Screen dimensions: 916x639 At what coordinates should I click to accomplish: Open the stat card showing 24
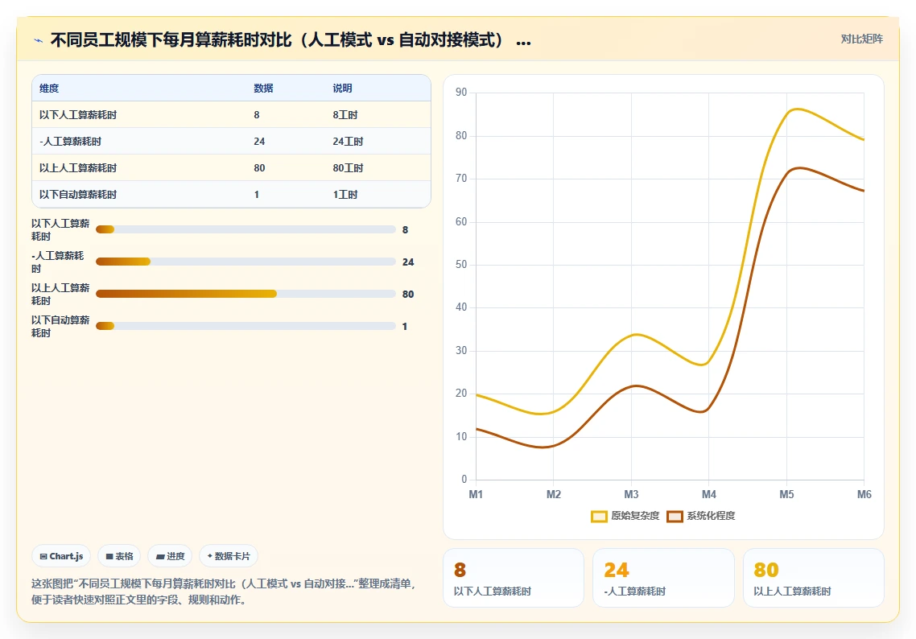[x=663, y=578]
